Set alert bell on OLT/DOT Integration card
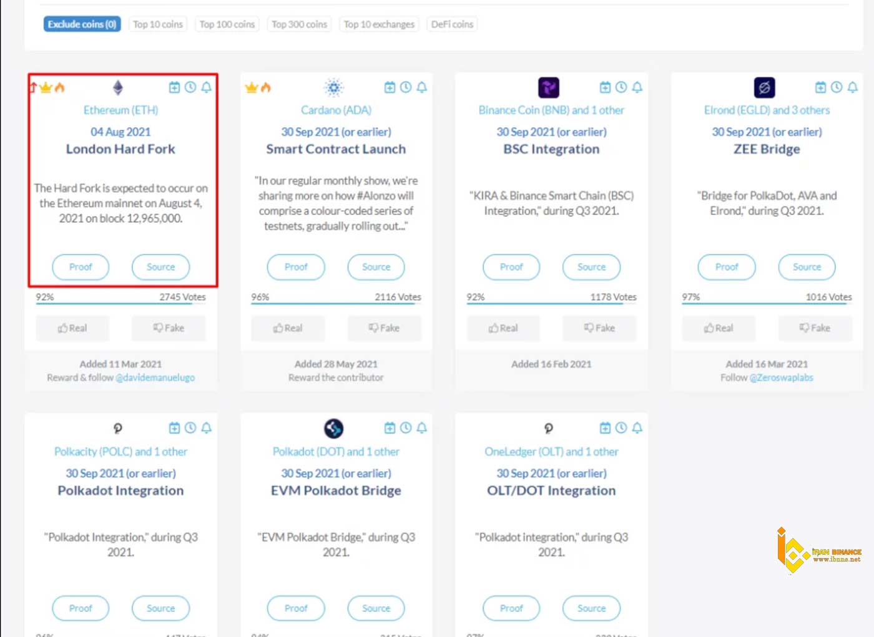Screen dimensions: 874x637 point(637,428)
